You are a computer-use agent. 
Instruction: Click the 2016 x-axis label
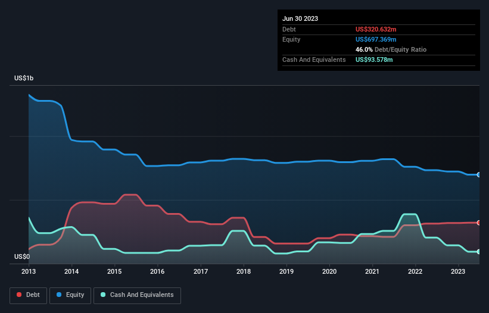pyautogui.click(x=157, y=271)
